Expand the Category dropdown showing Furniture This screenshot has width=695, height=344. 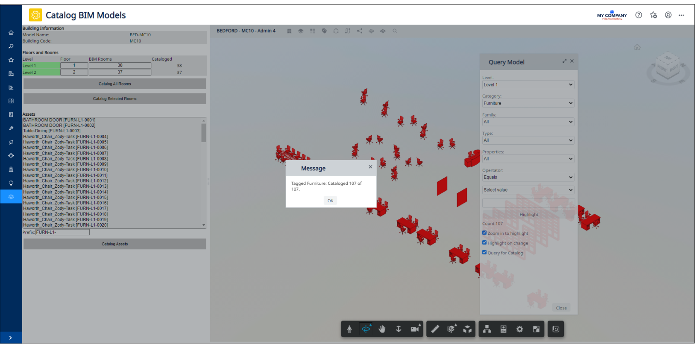click(528, 103)
